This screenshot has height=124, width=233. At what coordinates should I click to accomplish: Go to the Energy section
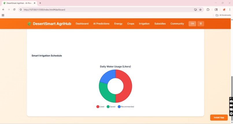[118, 24]
